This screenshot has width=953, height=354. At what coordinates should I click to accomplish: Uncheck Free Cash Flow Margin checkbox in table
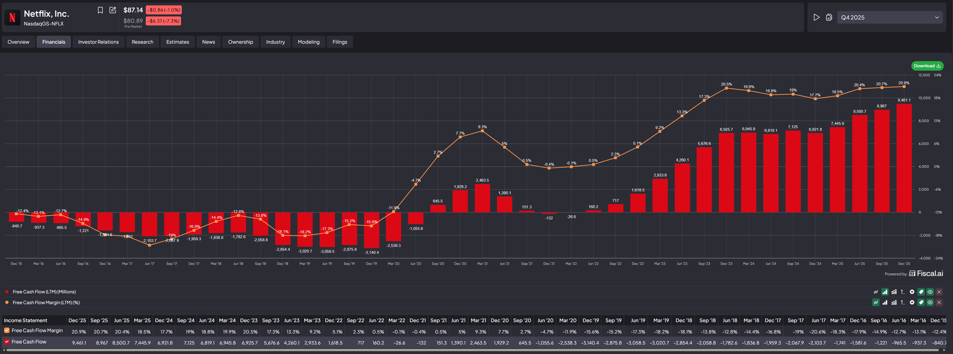pos(7,330)
